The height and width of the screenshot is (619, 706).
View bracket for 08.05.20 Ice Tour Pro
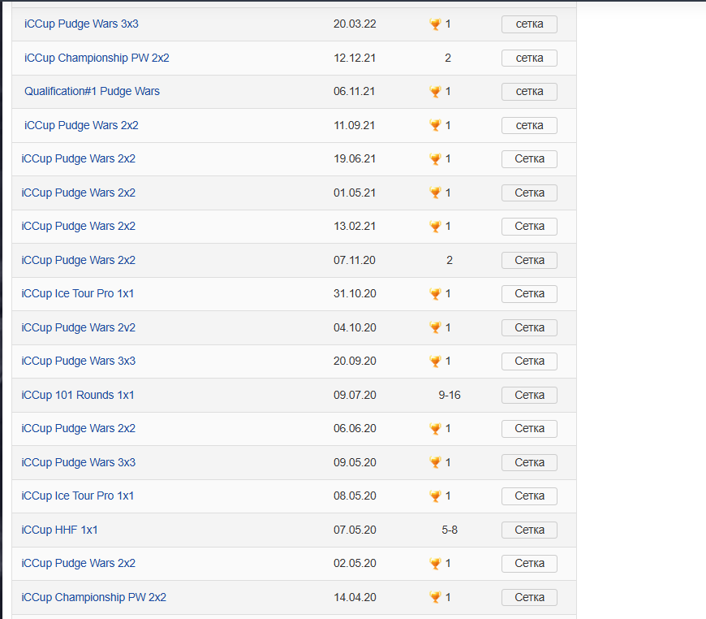[529, 496]
